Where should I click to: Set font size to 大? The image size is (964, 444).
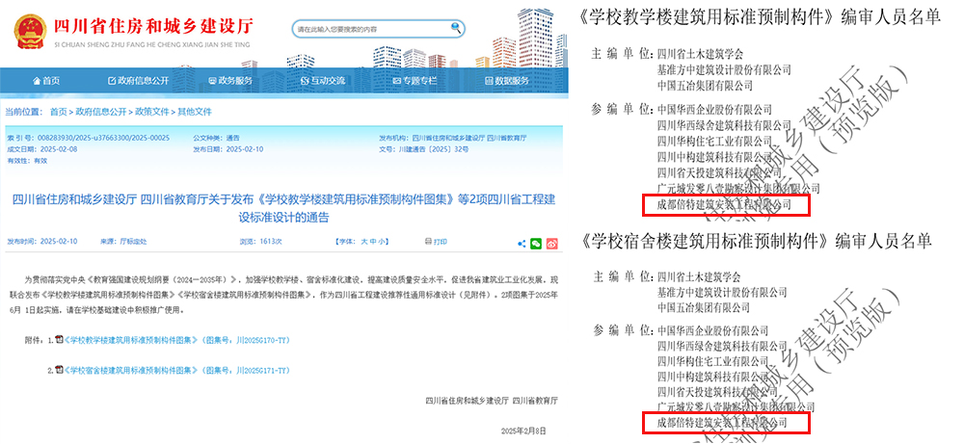pyautogui.click(x=364, y=242)
